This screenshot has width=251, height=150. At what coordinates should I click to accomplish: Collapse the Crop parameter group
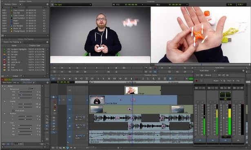[4, 123]
